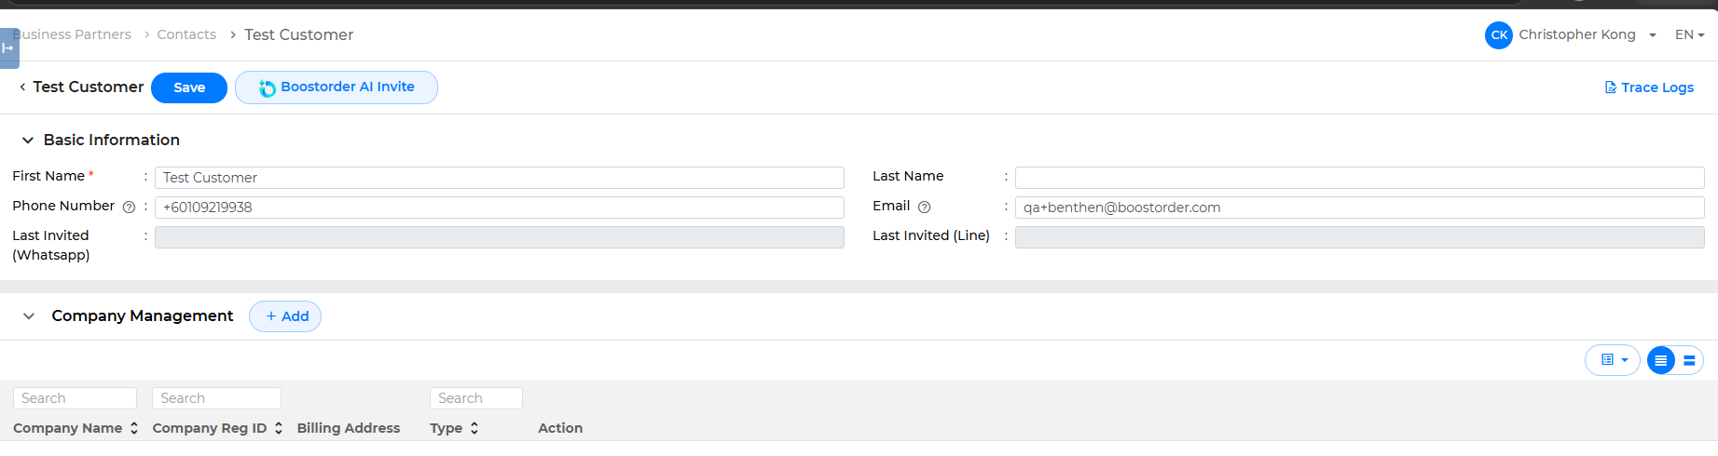Click the Last Name input field
The height and width of the screenshot is (456, 1718).
(x=1359, y=178)
